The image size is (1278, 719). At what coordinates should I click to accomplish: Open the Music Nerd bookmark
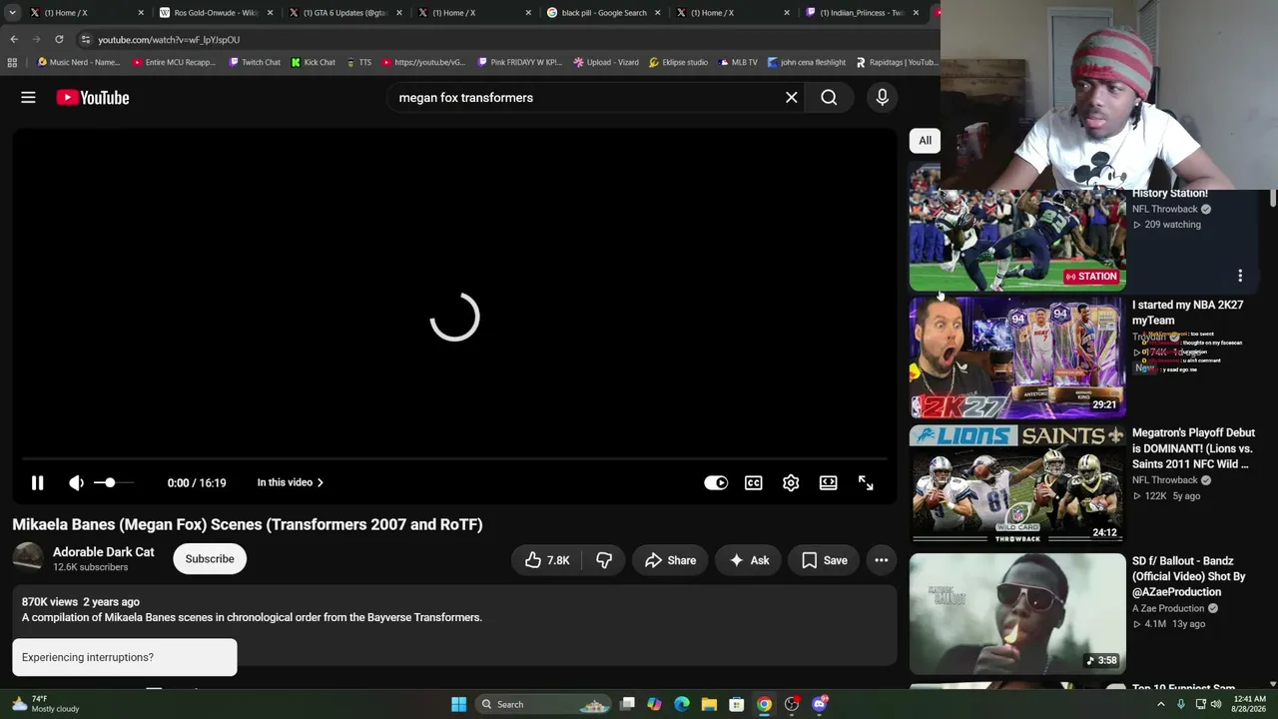coord(79,62)
